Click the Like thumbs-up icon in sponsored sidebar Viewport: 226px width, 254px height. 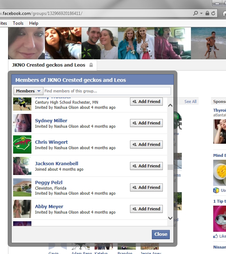215,236
